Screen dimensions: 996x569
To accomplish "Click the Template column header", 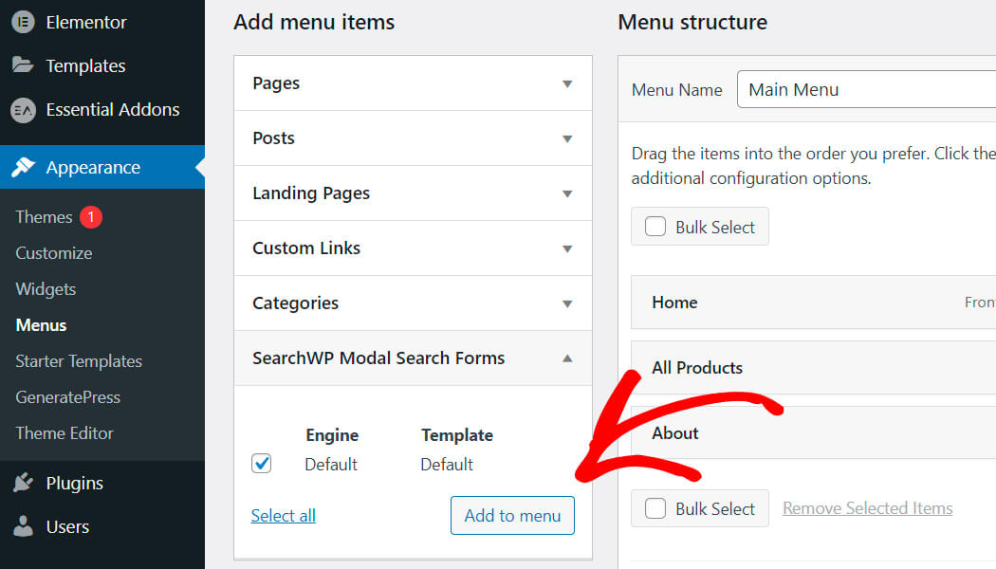I will [x=457, y=435].
